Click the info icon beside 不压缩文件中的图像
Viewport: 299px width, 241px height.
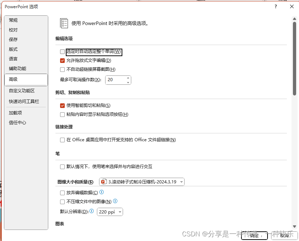(x=115, y=201)
